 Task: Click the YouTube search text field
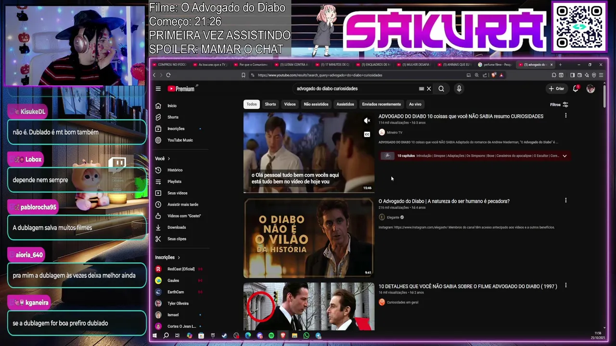pyautogui.click(x=356, y=88)
